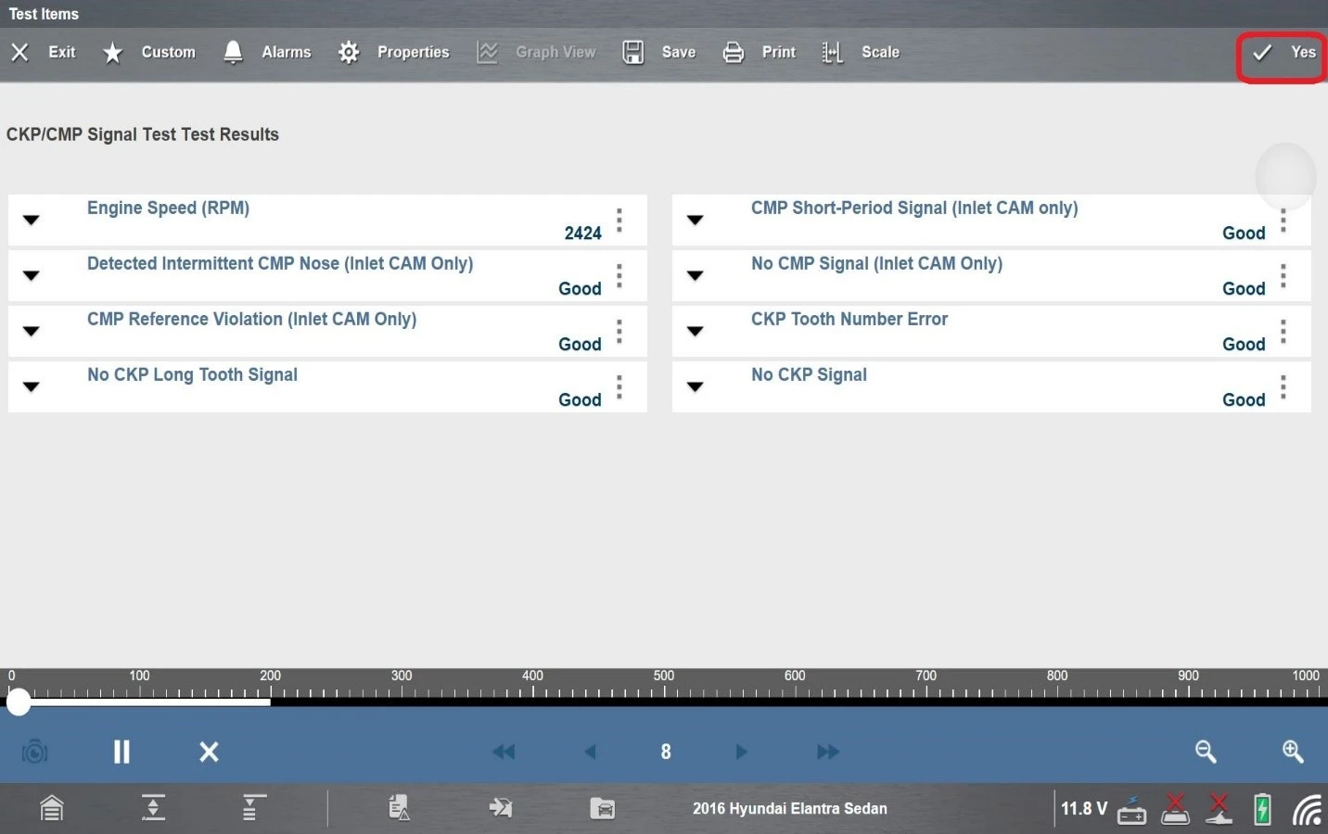Zoom out with the magnifier minus icon
This screenshot has height=834, width=1328.
1206,752
